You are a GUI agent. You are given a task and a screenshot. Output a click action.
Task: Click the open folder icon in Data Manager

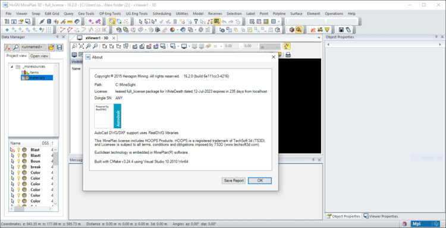(x=51, y=47)
